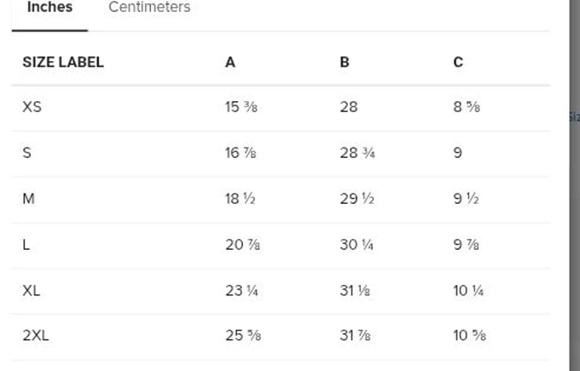This screenshot has width=580, height=371.
Task: Select the XS size row label
Action: click(32, 107)
